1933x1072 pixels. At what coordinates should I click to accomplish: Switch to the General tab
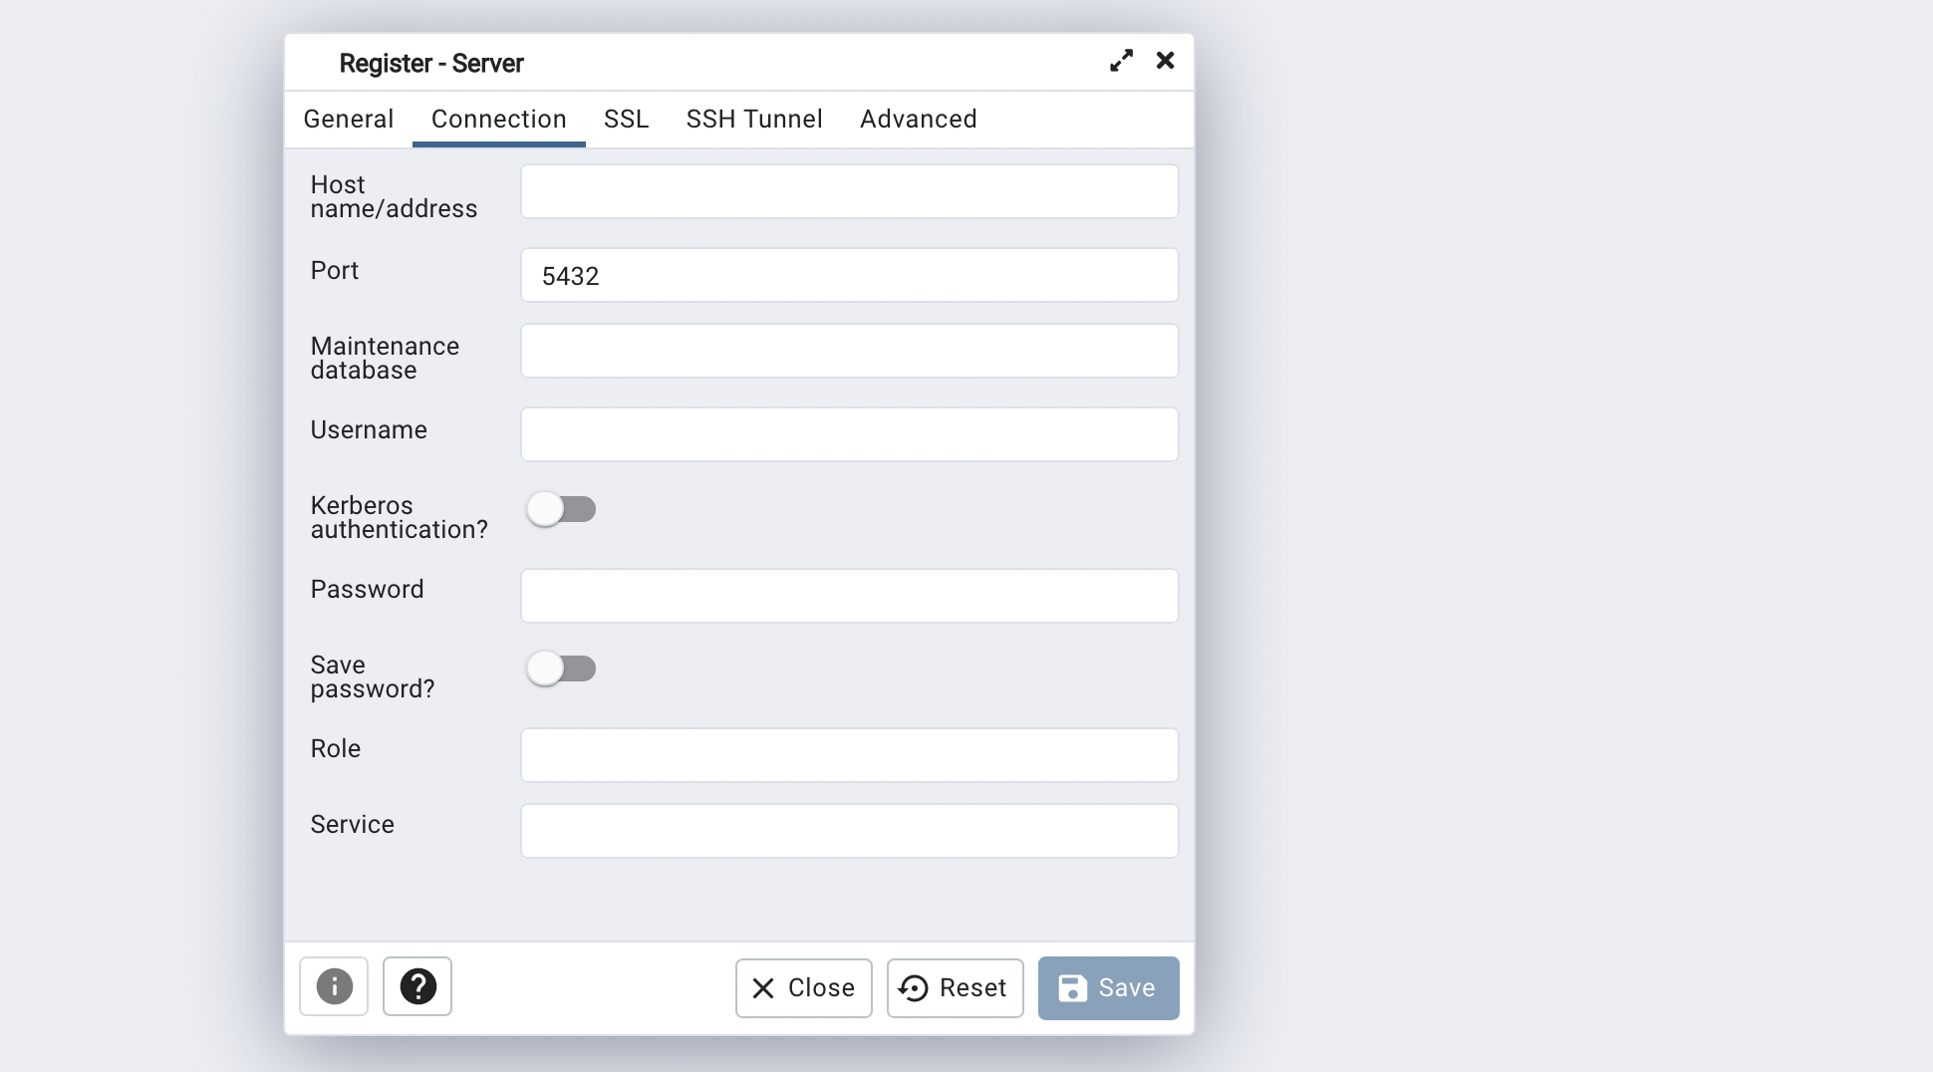click(x=349, y=120)
